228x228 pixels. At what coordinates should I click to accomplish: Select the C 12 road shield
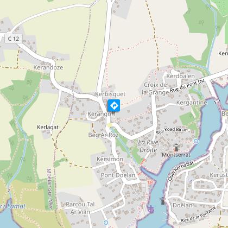pos(14,39)
